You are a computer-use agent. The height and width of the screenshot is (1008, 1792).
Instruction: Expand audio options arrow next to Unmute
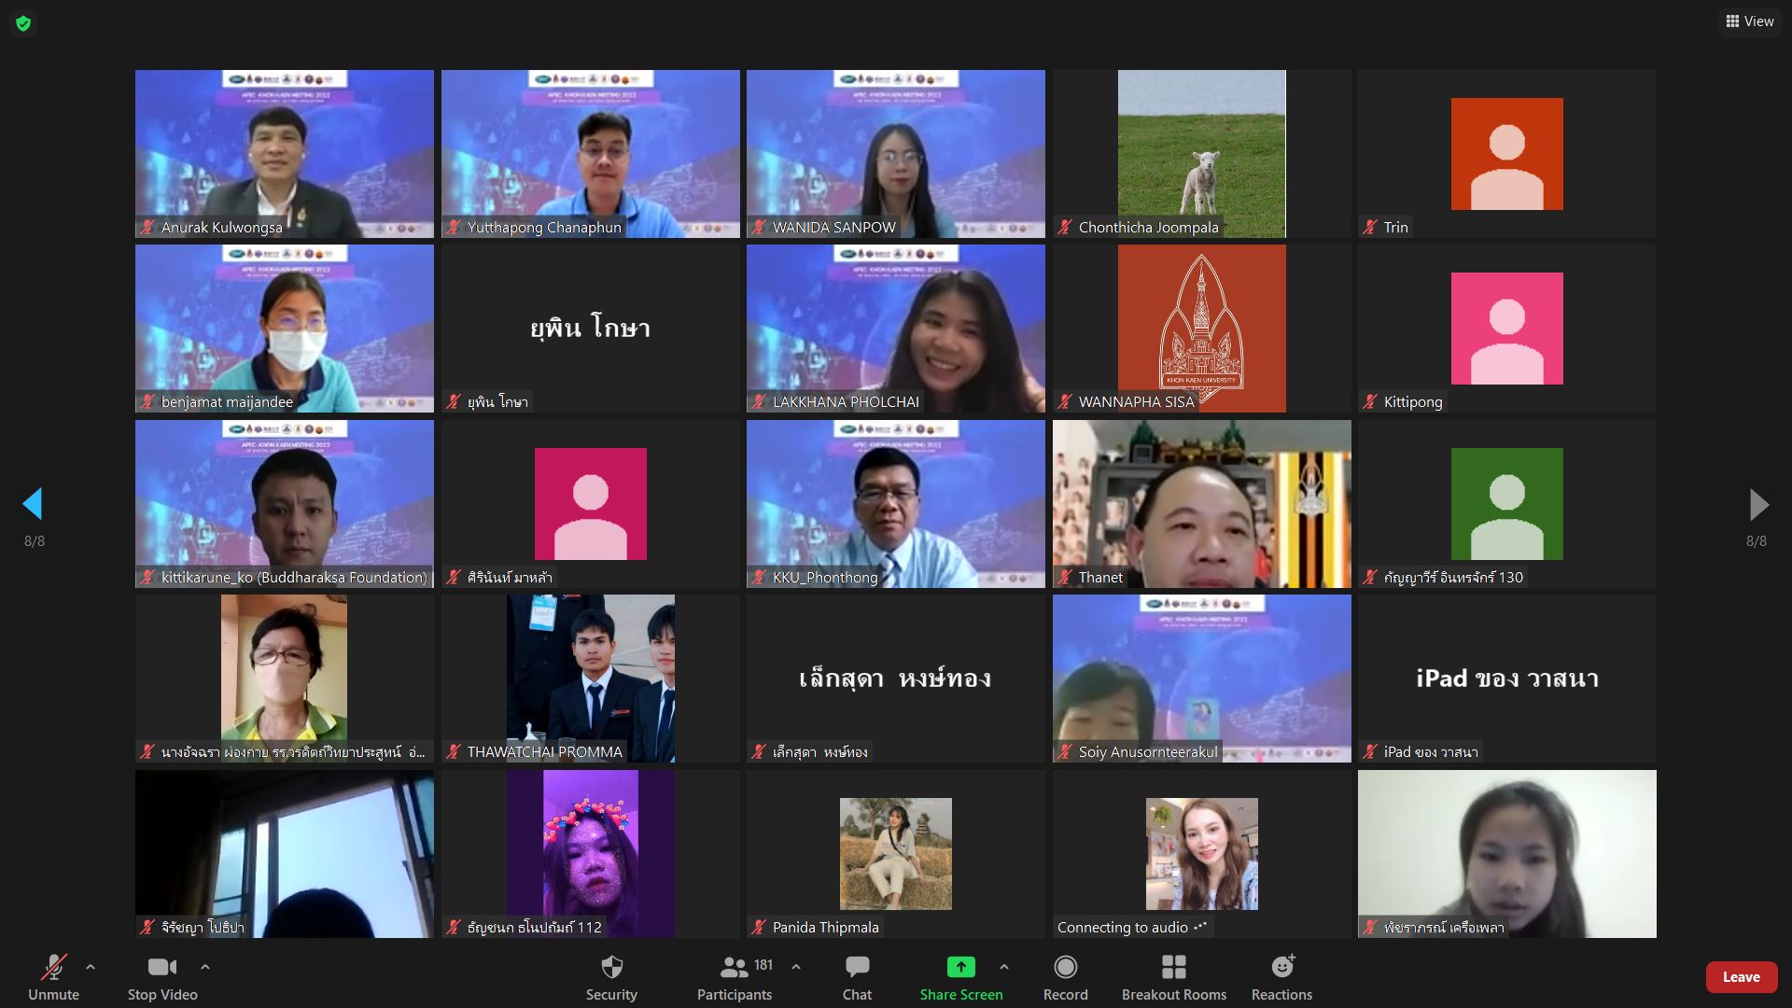[x=91, y=967]
